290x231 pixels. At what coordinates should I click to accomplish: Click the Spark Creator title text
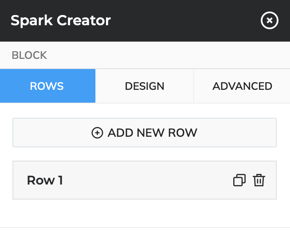[x=61, y=20]
